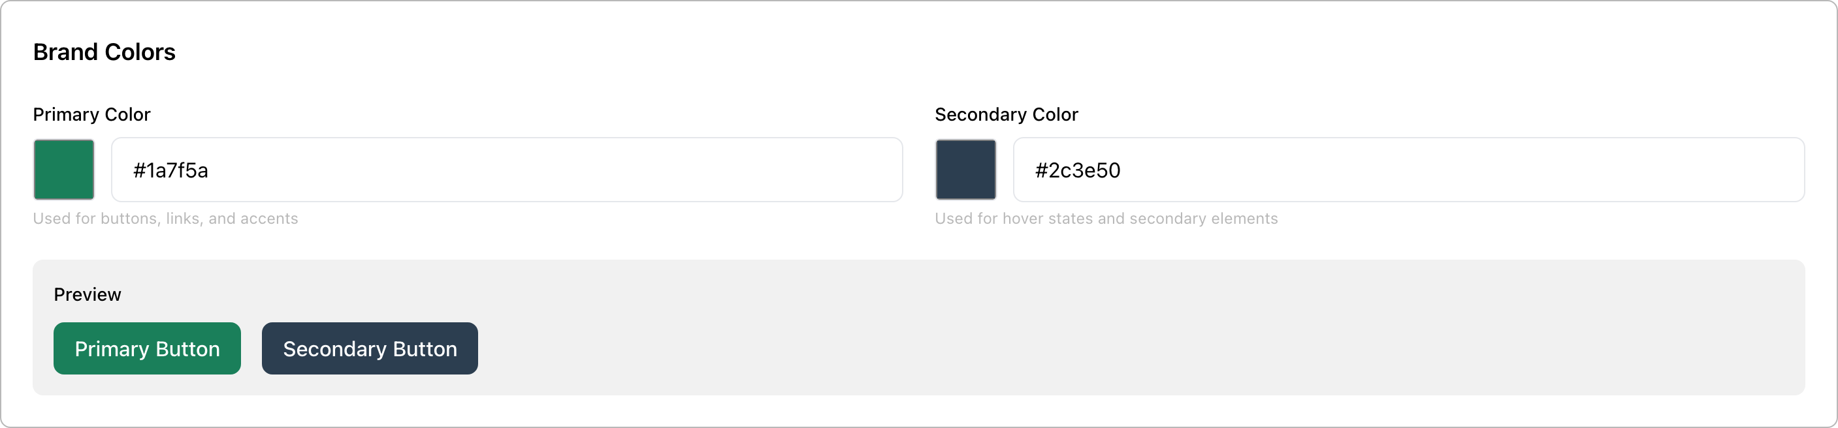Click the "Secondary Color" field label
The height and width of the screenshot is (428, 1838).
1006,115
